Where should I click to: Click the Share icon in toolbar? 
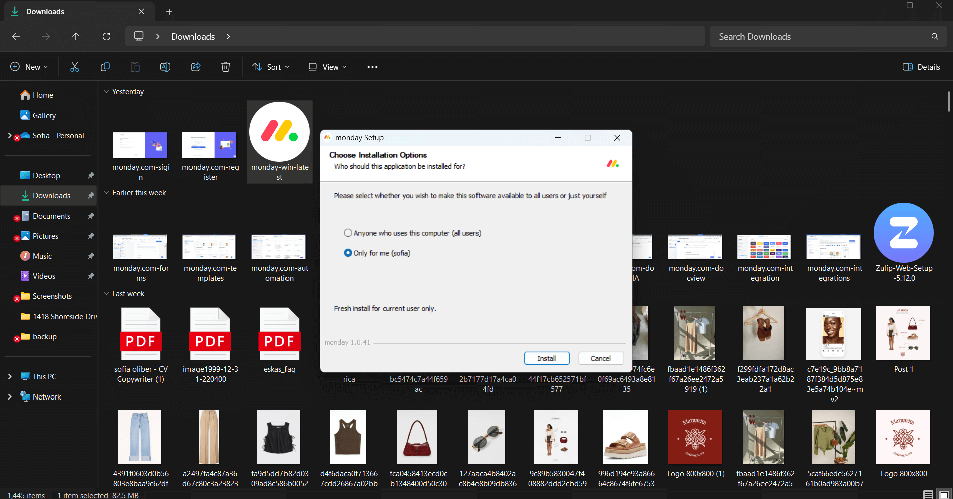[x=196, y=67]
